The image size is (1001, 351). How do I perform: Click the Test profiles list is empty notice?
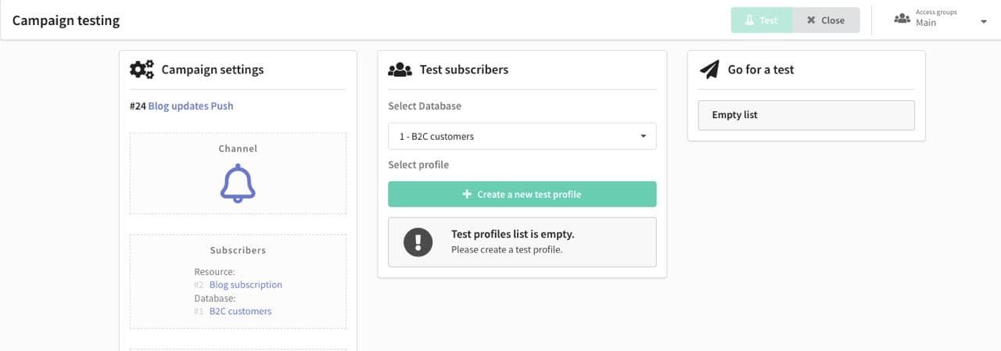(x=522, y=242)
